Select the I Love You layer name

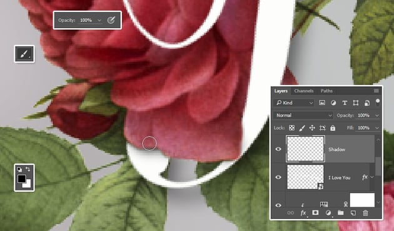(x=339, y=177)
